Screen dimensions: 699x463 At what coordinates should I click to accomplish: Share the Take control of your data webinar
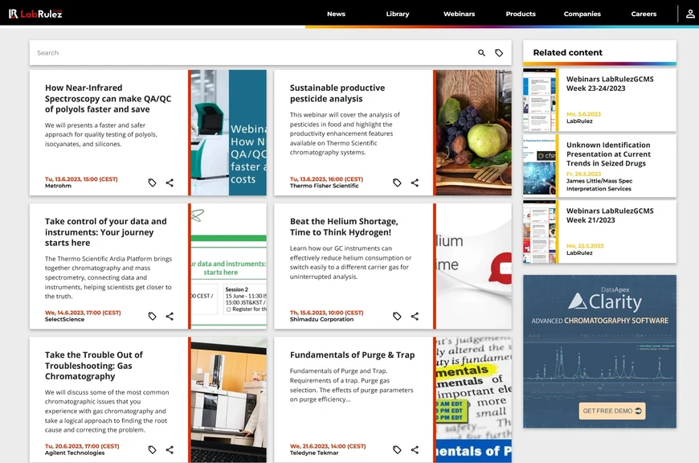(170, 316)
